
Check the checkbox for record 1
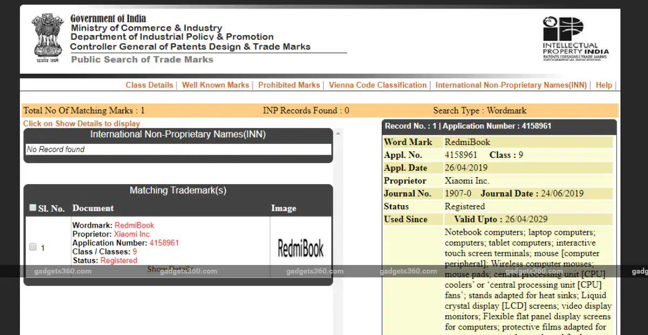coord(33,247)
